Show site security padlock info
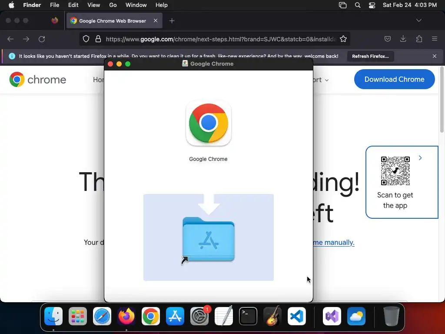The image size is (445, 334). pyautogui.click(x=98, y=39)
